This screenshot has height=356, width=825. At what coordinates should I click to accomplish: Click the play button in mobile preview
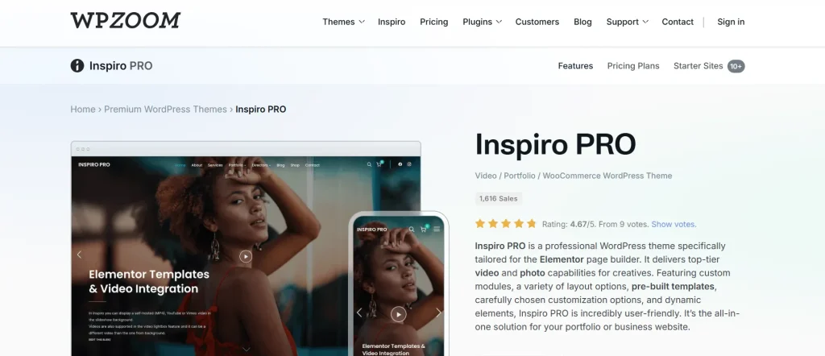pyautogui.click(x=398, y=314)
